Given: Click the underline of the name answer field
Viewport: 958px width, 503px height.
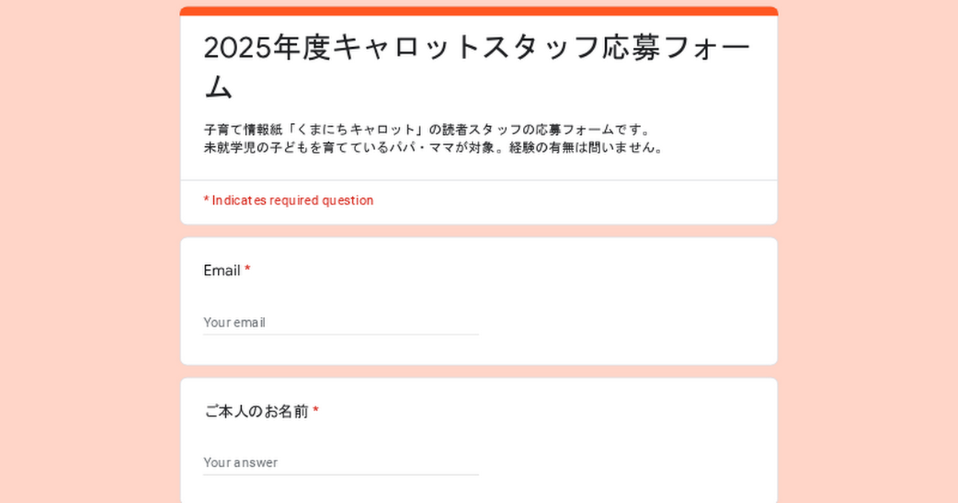Looking at the screenshot, I should (x=341, y=475).
